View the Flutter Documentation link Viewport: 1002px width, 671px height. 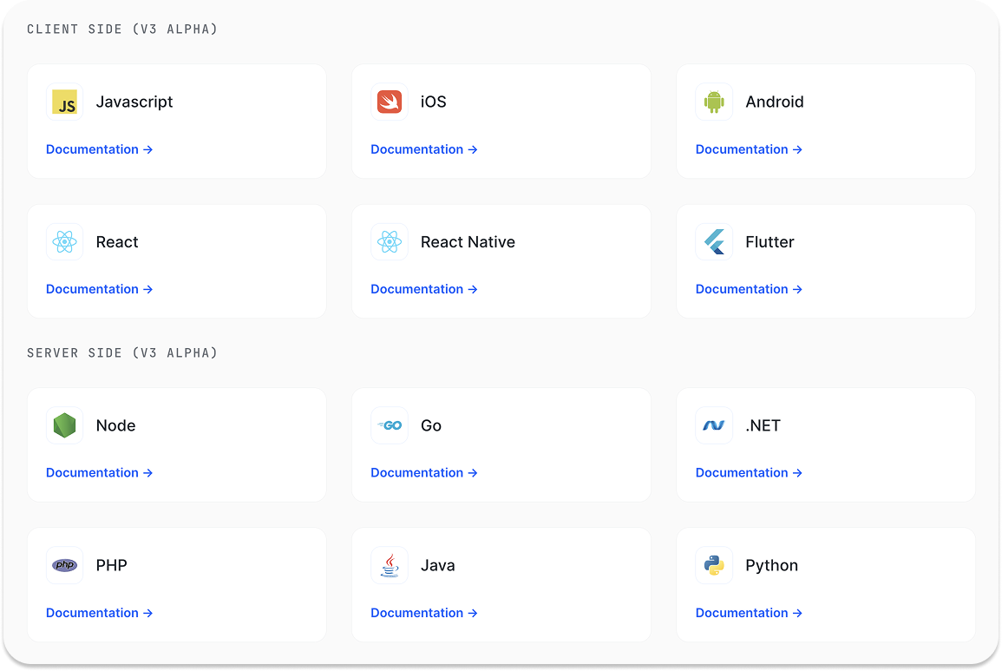[749, 289]
